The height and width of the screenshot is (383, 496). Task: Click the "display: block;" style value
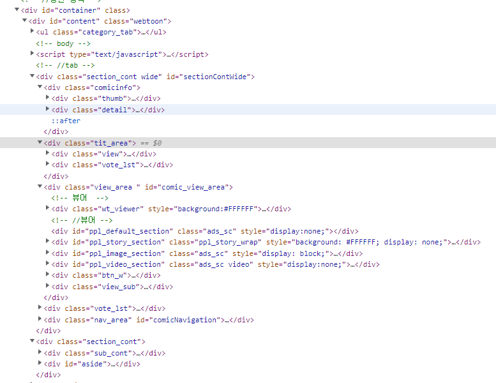point(290,253)
